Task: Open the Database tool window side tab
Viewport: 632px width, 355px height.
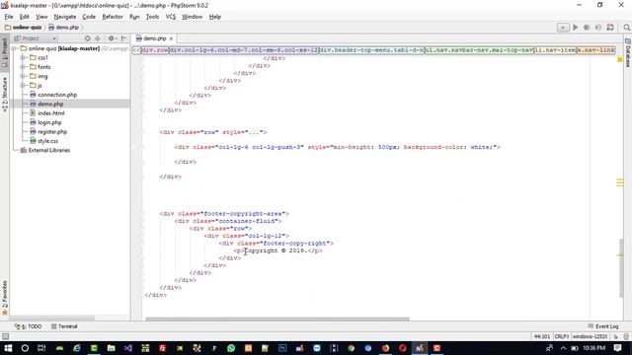Action: (628, 52)
